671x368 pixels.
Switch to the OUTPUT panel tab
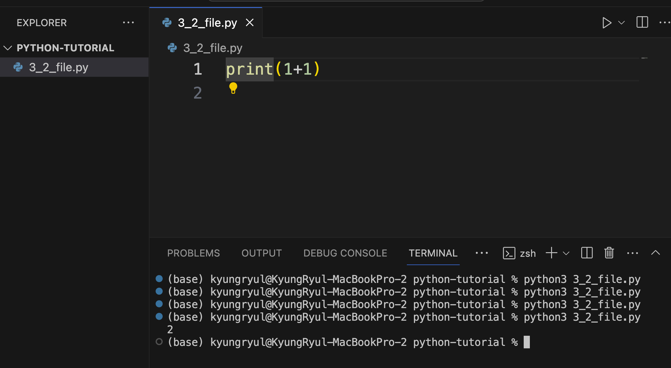coord(261,253)
